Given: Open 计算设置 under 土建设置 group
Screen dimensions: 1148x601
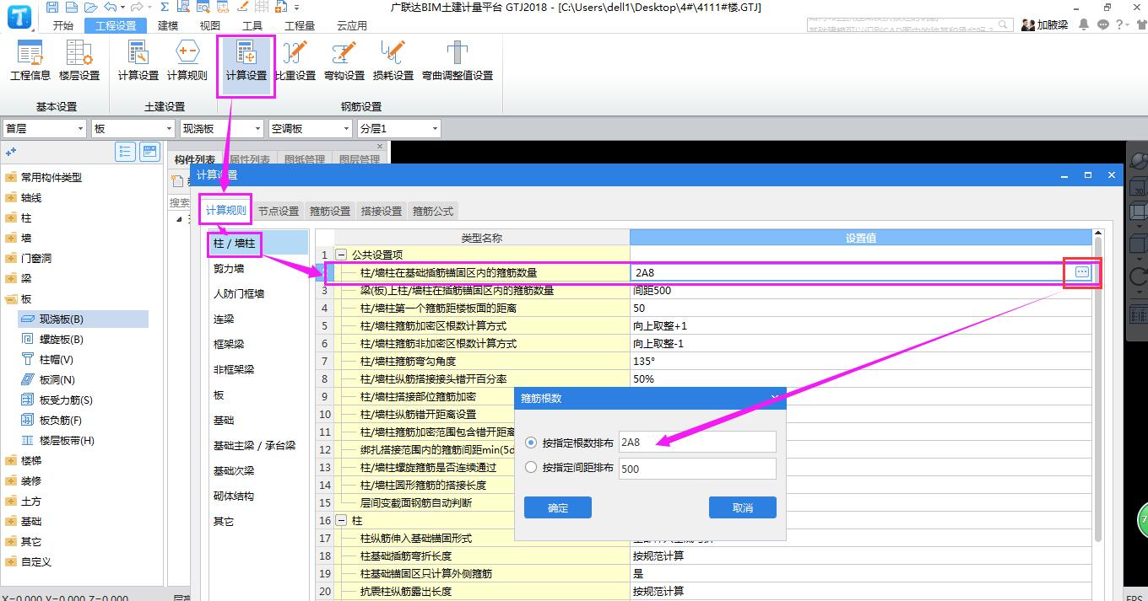Looking at the screenshot, I should [138, 61].
